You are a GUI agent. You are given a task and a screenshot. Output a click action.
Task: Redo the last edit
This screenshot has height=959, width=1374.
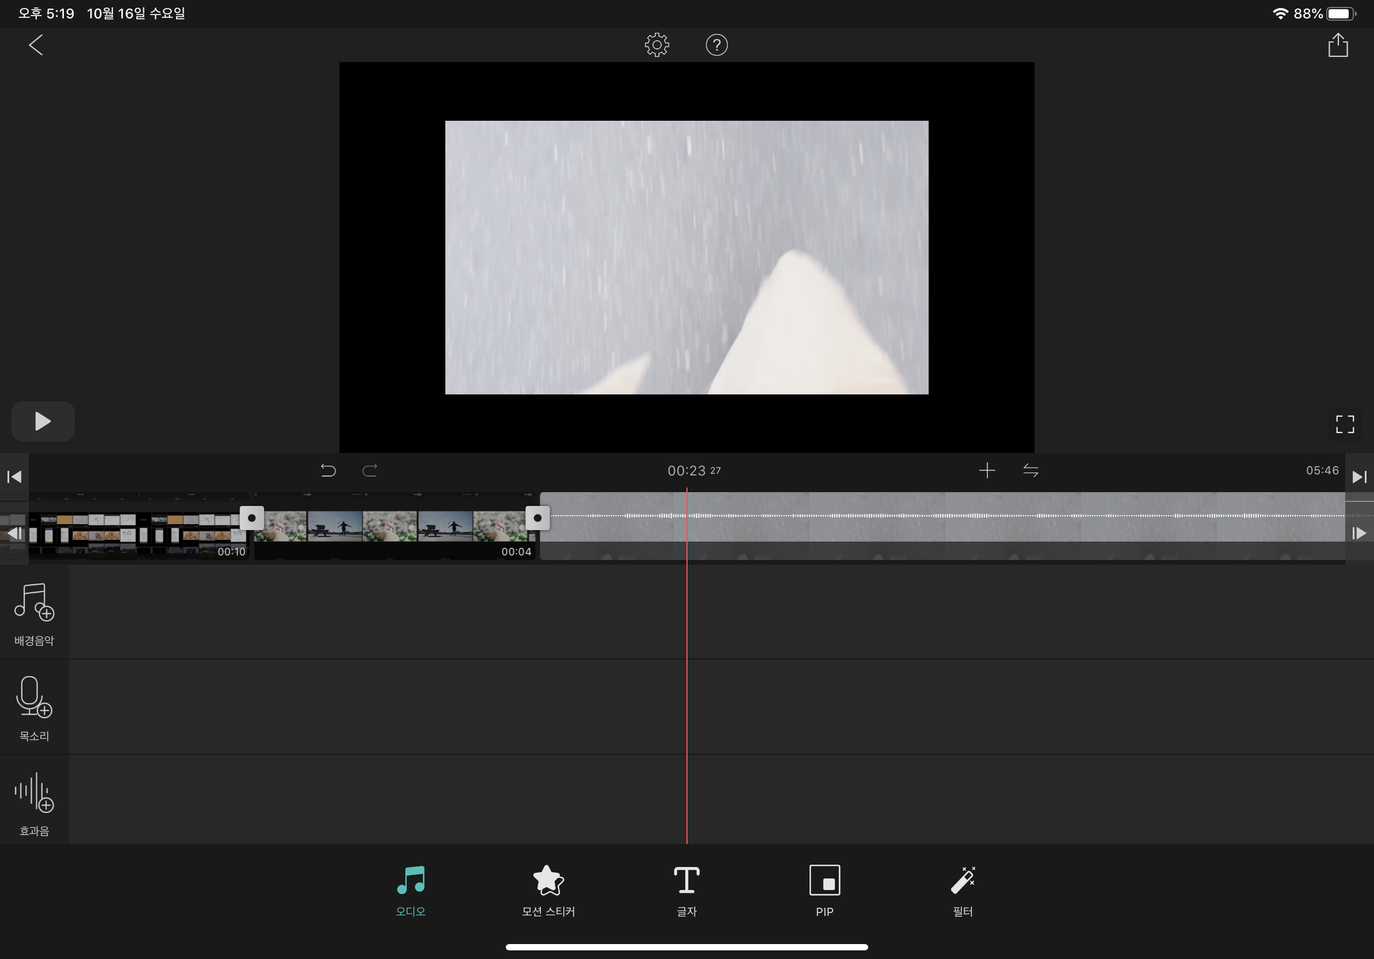(370, 470)
